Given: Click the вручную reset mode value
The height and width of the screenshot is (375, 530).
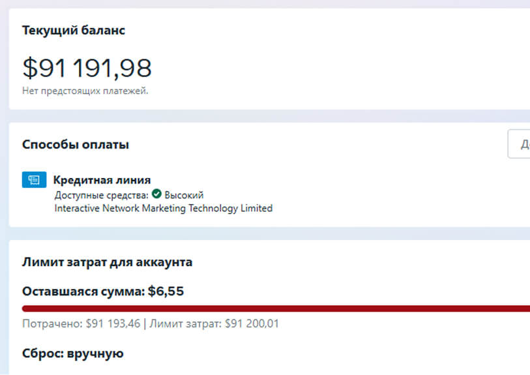Looking at the screenshot, I should point(95,354).
